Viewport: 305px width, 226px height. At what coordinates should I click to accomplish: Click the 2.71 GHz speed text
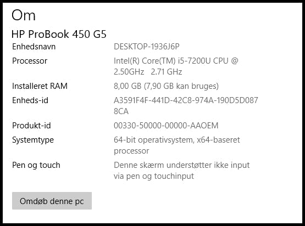(167, 72)
